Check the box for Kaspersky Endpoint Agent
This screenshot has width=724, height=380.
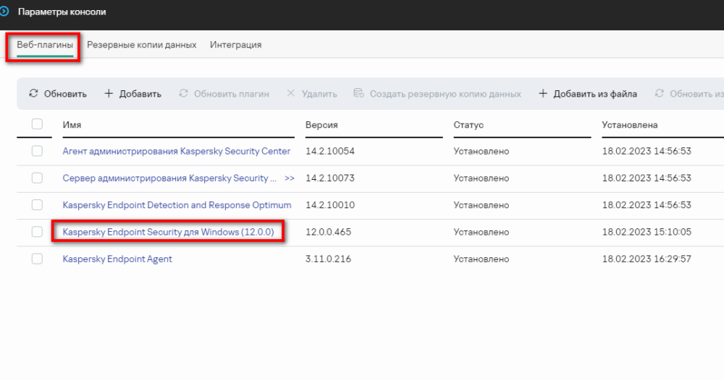(x=37, y=259)
